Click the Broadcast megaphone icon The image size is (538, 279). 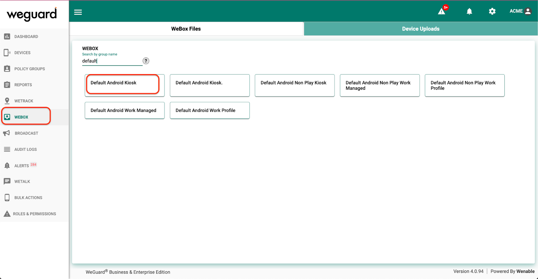point(7,133)
